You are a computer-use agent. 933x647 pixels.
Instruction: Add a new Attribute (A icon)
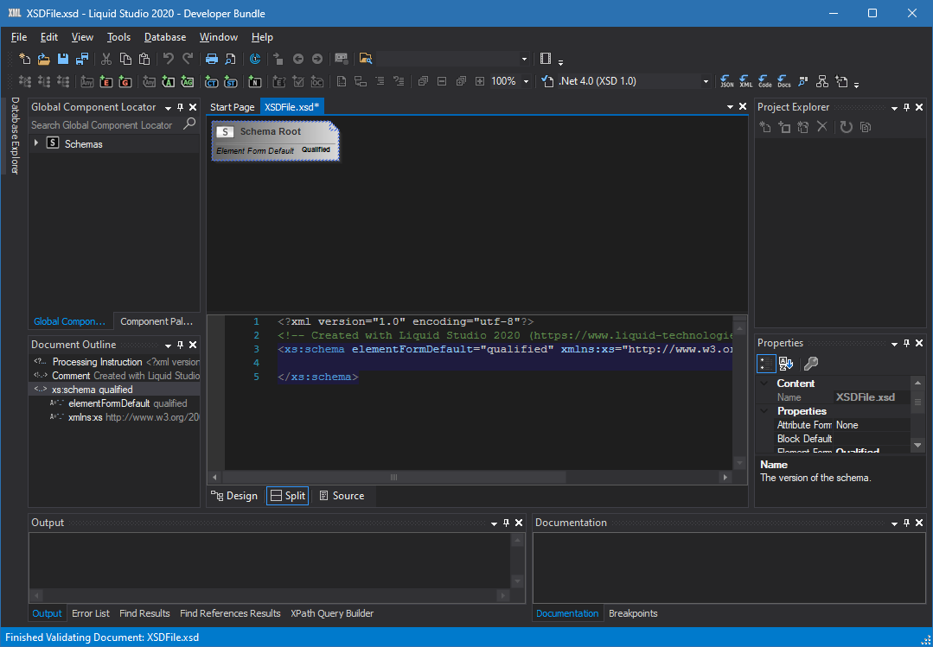[x=169, y=81]
